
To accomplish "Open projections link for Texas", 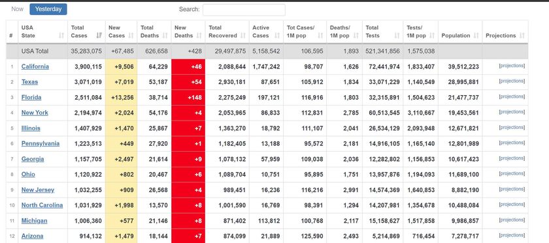I will tap(512, 81).
